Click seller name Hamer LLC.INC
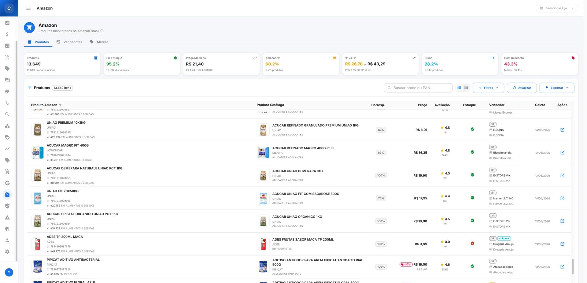Image resolution: width=587 pixels, height=283 pixels. point(503,198)
